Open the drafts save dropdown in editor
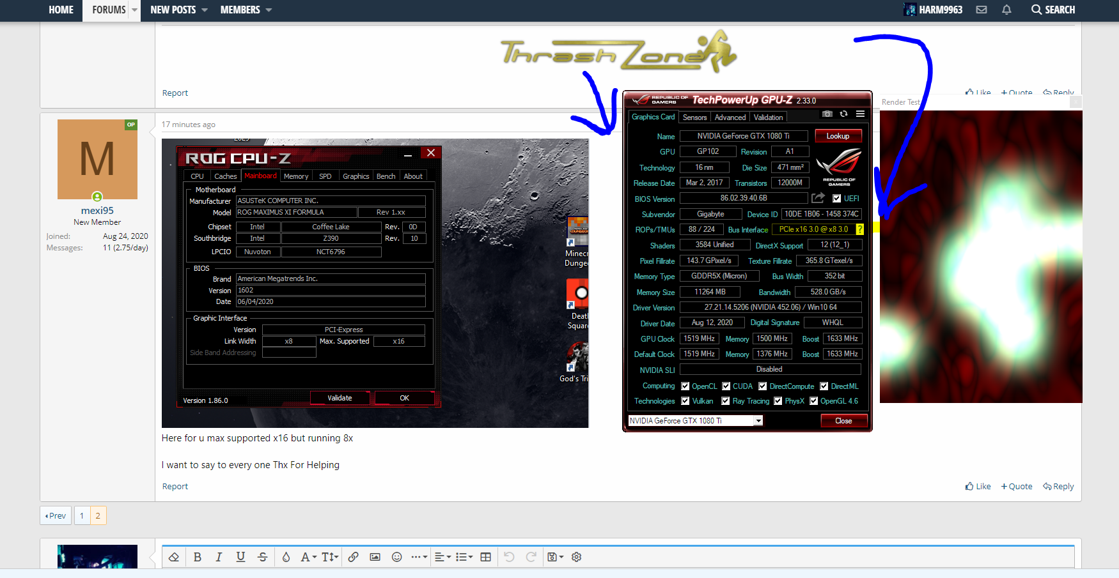Viewport: 1119px width, 578px height. point(556,557)
